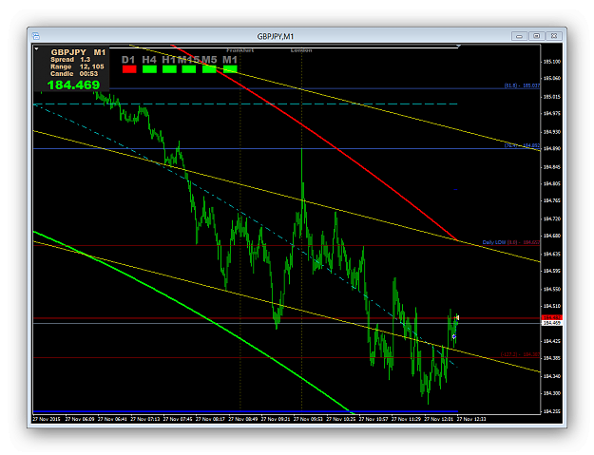Click the Spread 1.3 info line
This screenshot has width=594, height=455.
pos(70,60)
